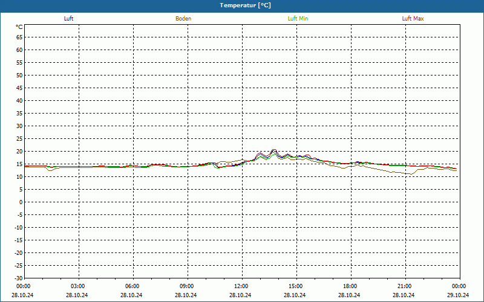Click the -10 y-axis value
This screenshot has width=484, height=302.
click(19, 228)
